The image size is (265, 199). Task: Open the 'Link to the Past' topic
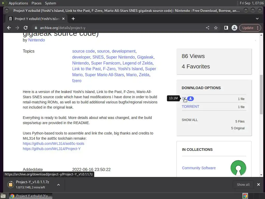pyautogui.click(x=86, y=69)
